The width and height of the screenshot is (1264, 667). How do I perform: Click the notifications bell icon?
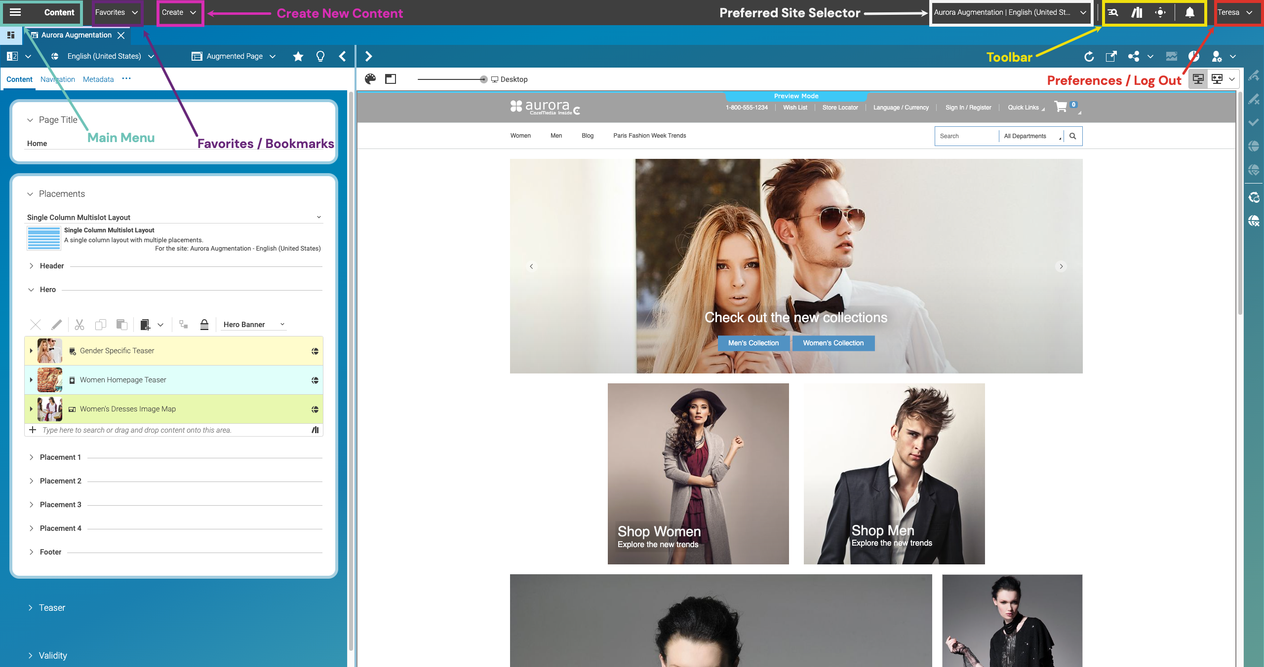click(x=1189, y=12)
